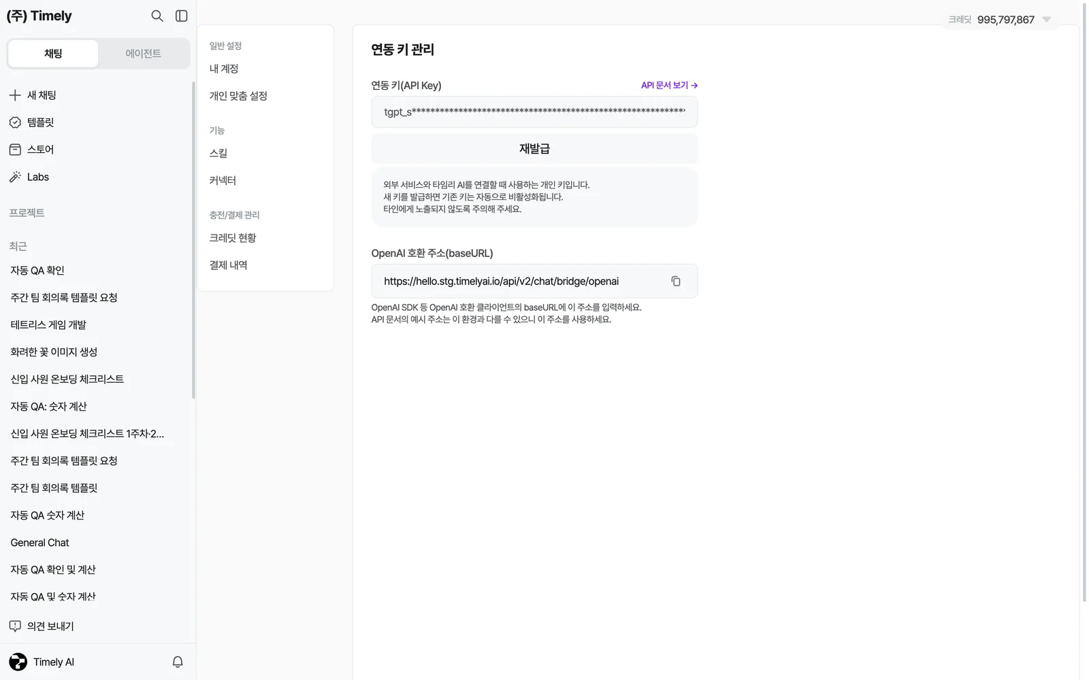Open 개인 맞춤 설정 settings

238,96
